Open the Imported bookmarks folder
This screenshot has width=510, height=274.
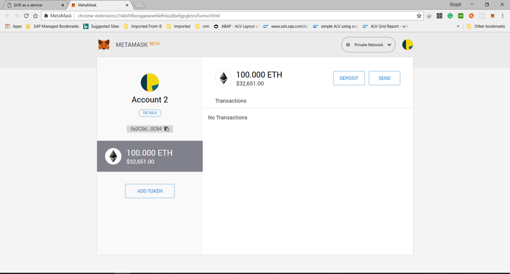178,26
